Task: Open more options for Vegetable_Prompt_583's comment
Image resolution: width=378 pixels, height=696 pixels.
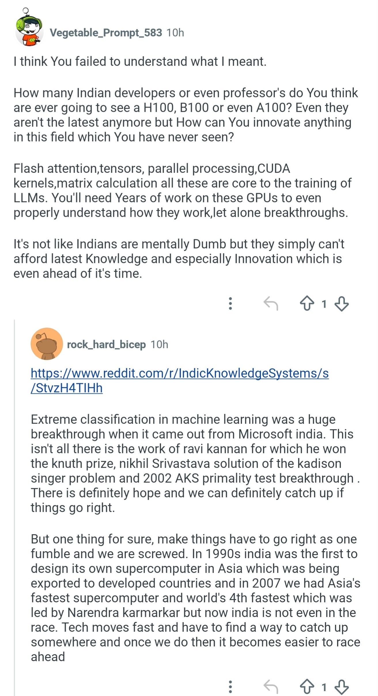Action: coord(230,304)
